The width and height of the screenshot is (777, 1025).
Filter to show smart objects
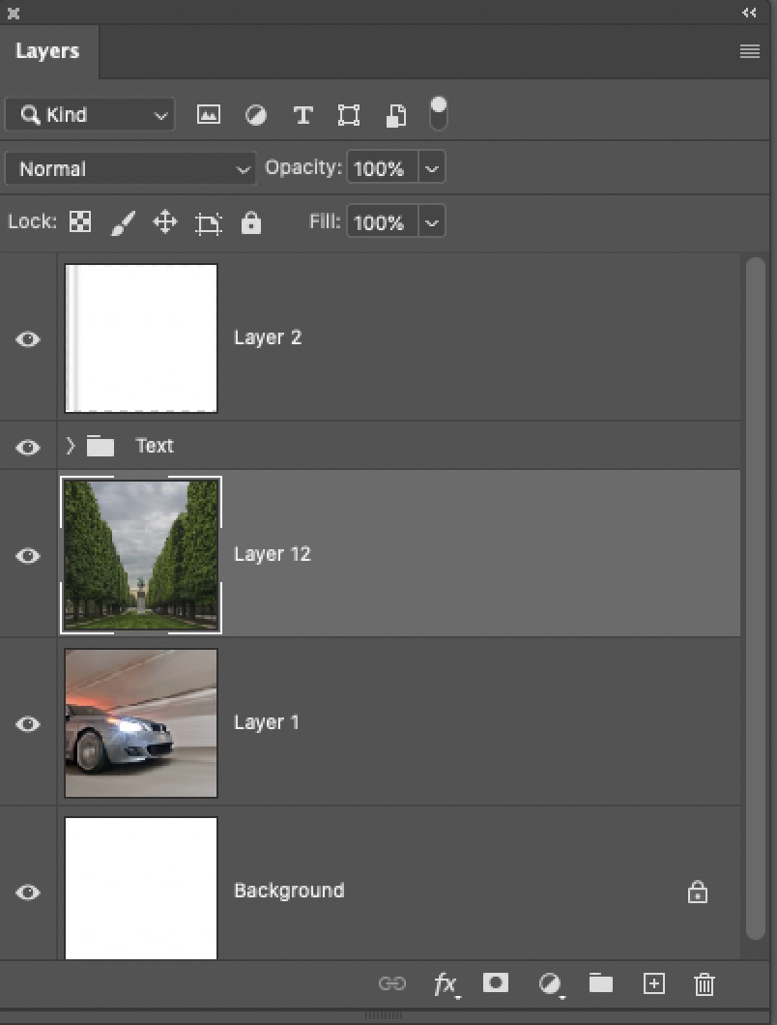click(394, 114)
